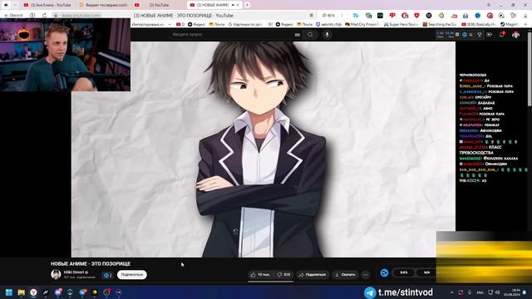Click the www.youtube.com address field
This screenshot has height=299, width=532.
(x=81, y=16)
